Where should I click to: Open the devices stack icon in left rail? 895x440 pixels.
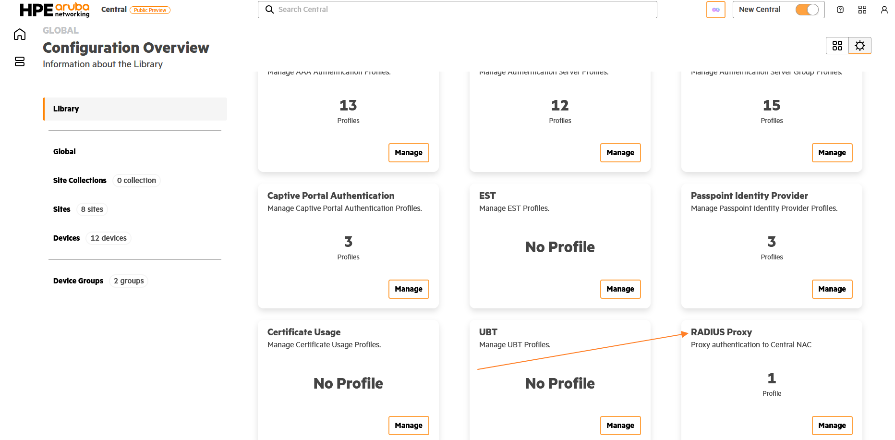point(20,61)
